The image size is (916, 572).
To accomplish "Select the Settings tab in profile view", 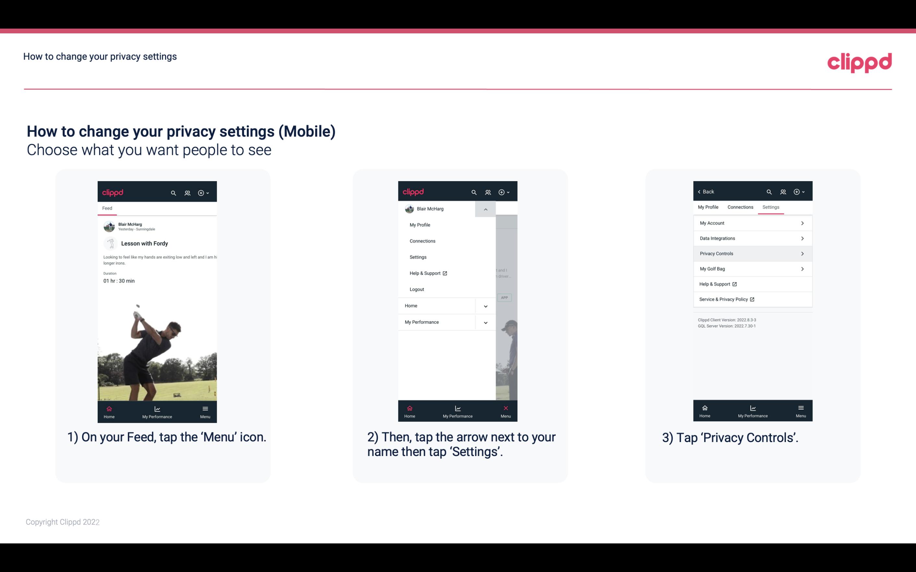I will click(770, 207).
